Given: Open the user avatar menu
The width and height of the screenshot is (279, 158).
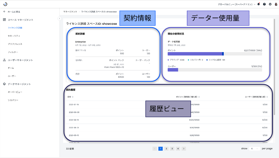Looking at the screenshot, I should 276,4.
